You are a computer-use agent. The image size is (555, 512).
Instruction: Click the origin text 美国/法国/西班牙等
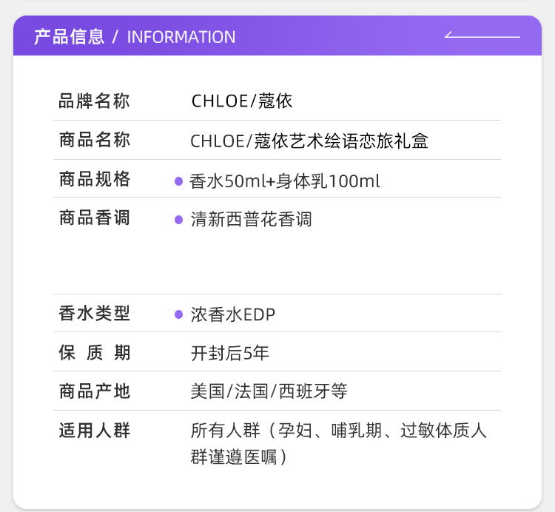pos(269,391)
